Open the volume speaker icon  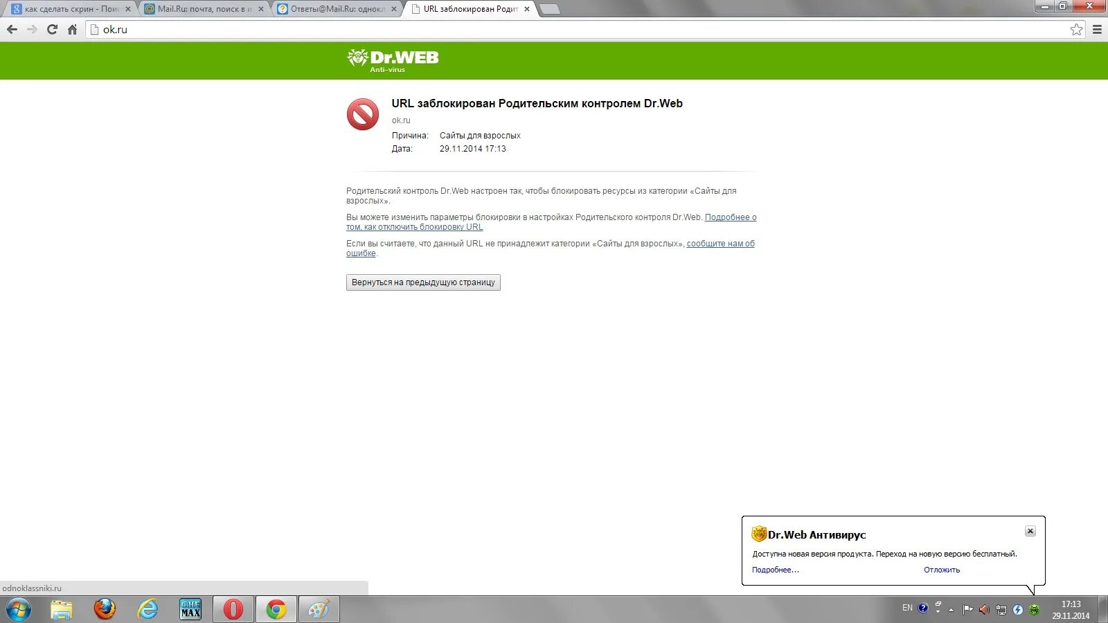(x=984, y=610)
